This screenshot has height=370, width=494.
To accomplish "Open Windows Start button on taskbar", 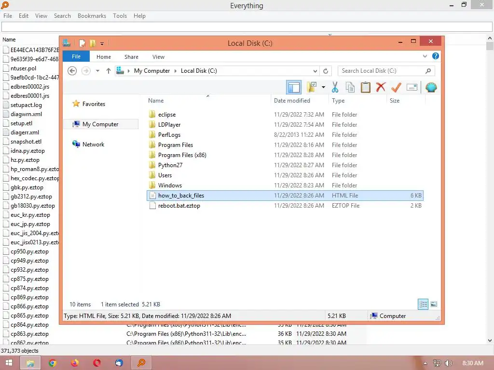I will point(9,363).
